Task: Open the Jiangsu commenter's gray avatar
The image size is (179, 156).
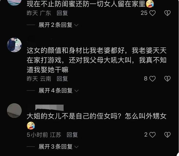Action: click(x=14, y=111)
